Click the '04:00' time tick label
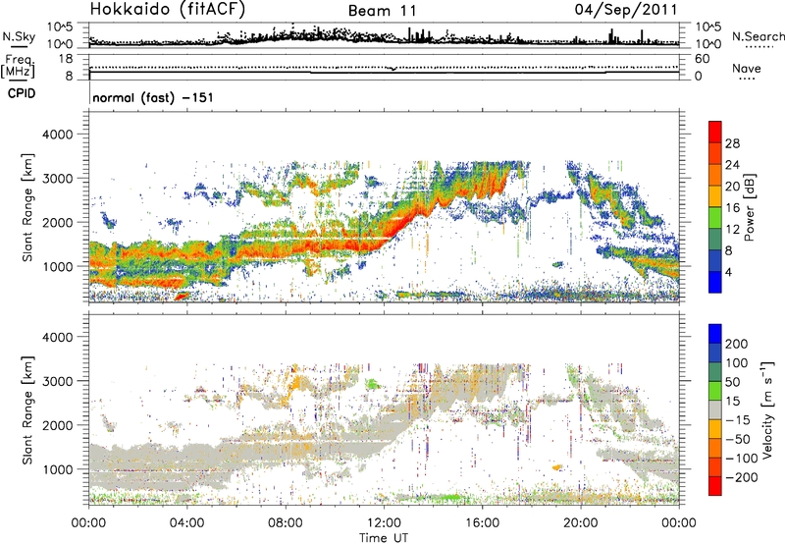785x544 pixels. tap(187, 523)
